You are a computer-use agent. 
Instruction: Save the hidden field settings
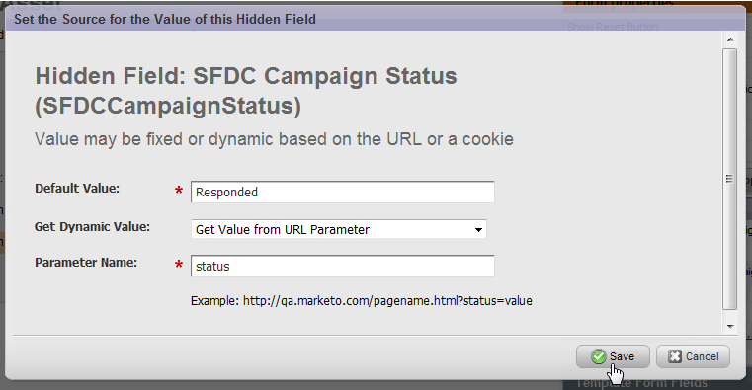click(613, 356)
